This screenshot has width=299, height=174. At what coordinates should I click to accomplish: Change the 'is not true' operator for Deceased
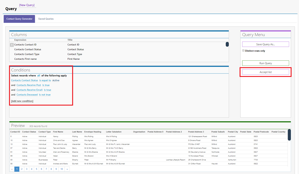pos(45,94)
